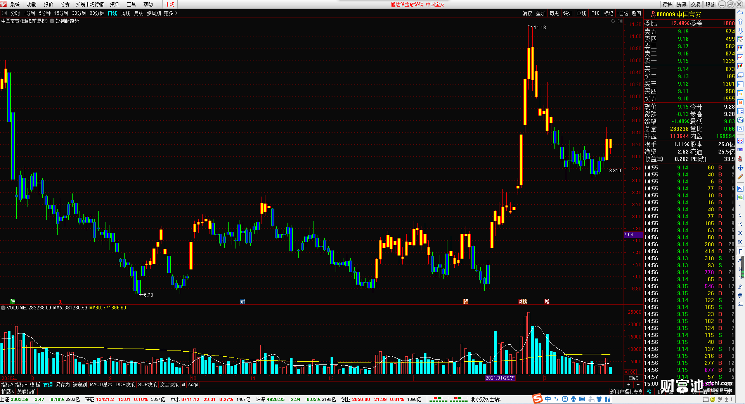Click the +自选 add to watchlist button

pos(622,13)
